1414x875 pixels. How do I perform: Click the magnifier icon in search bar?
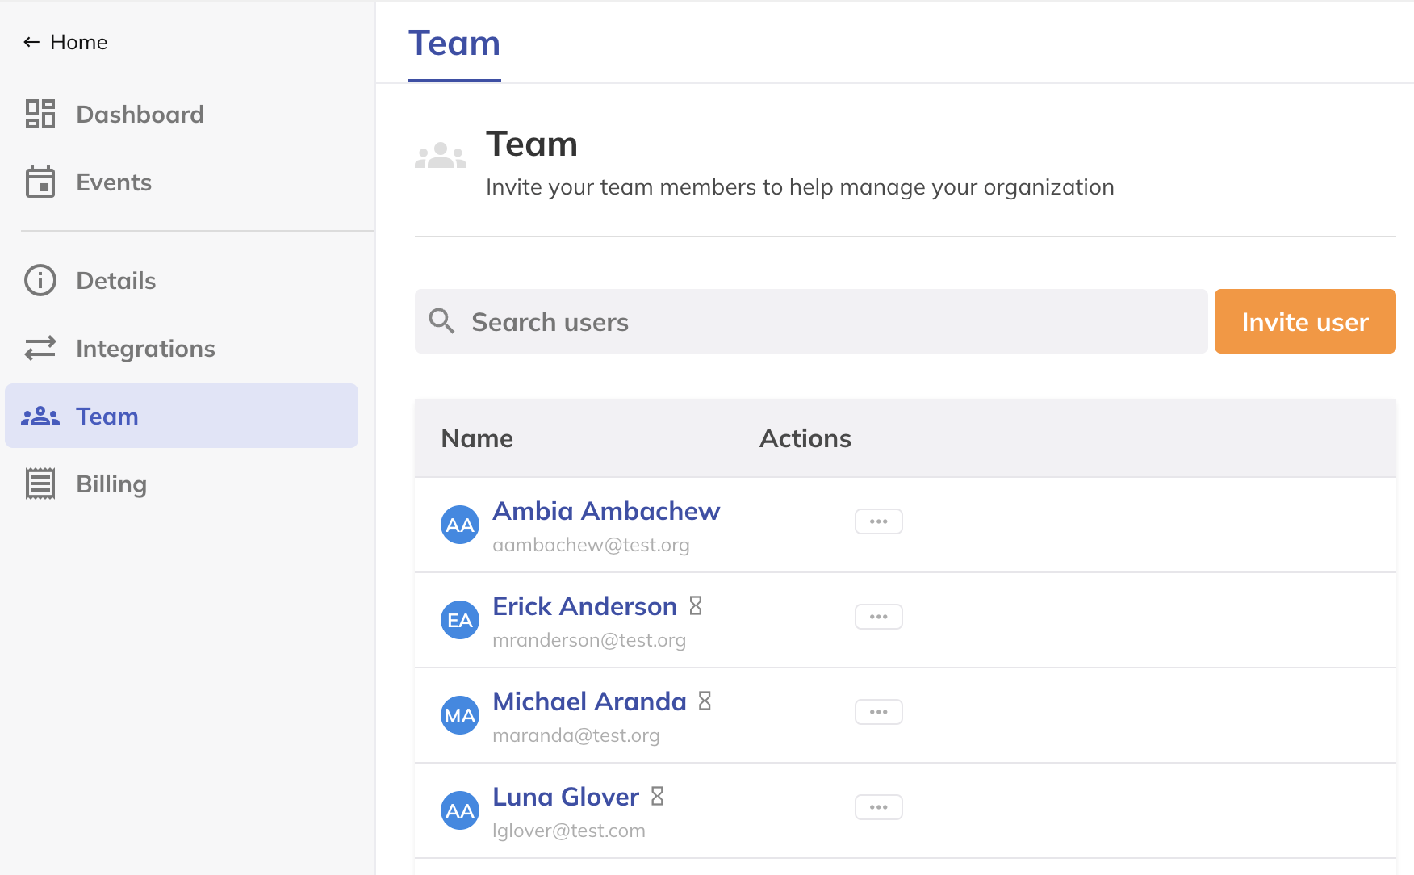tap(441, 320)
